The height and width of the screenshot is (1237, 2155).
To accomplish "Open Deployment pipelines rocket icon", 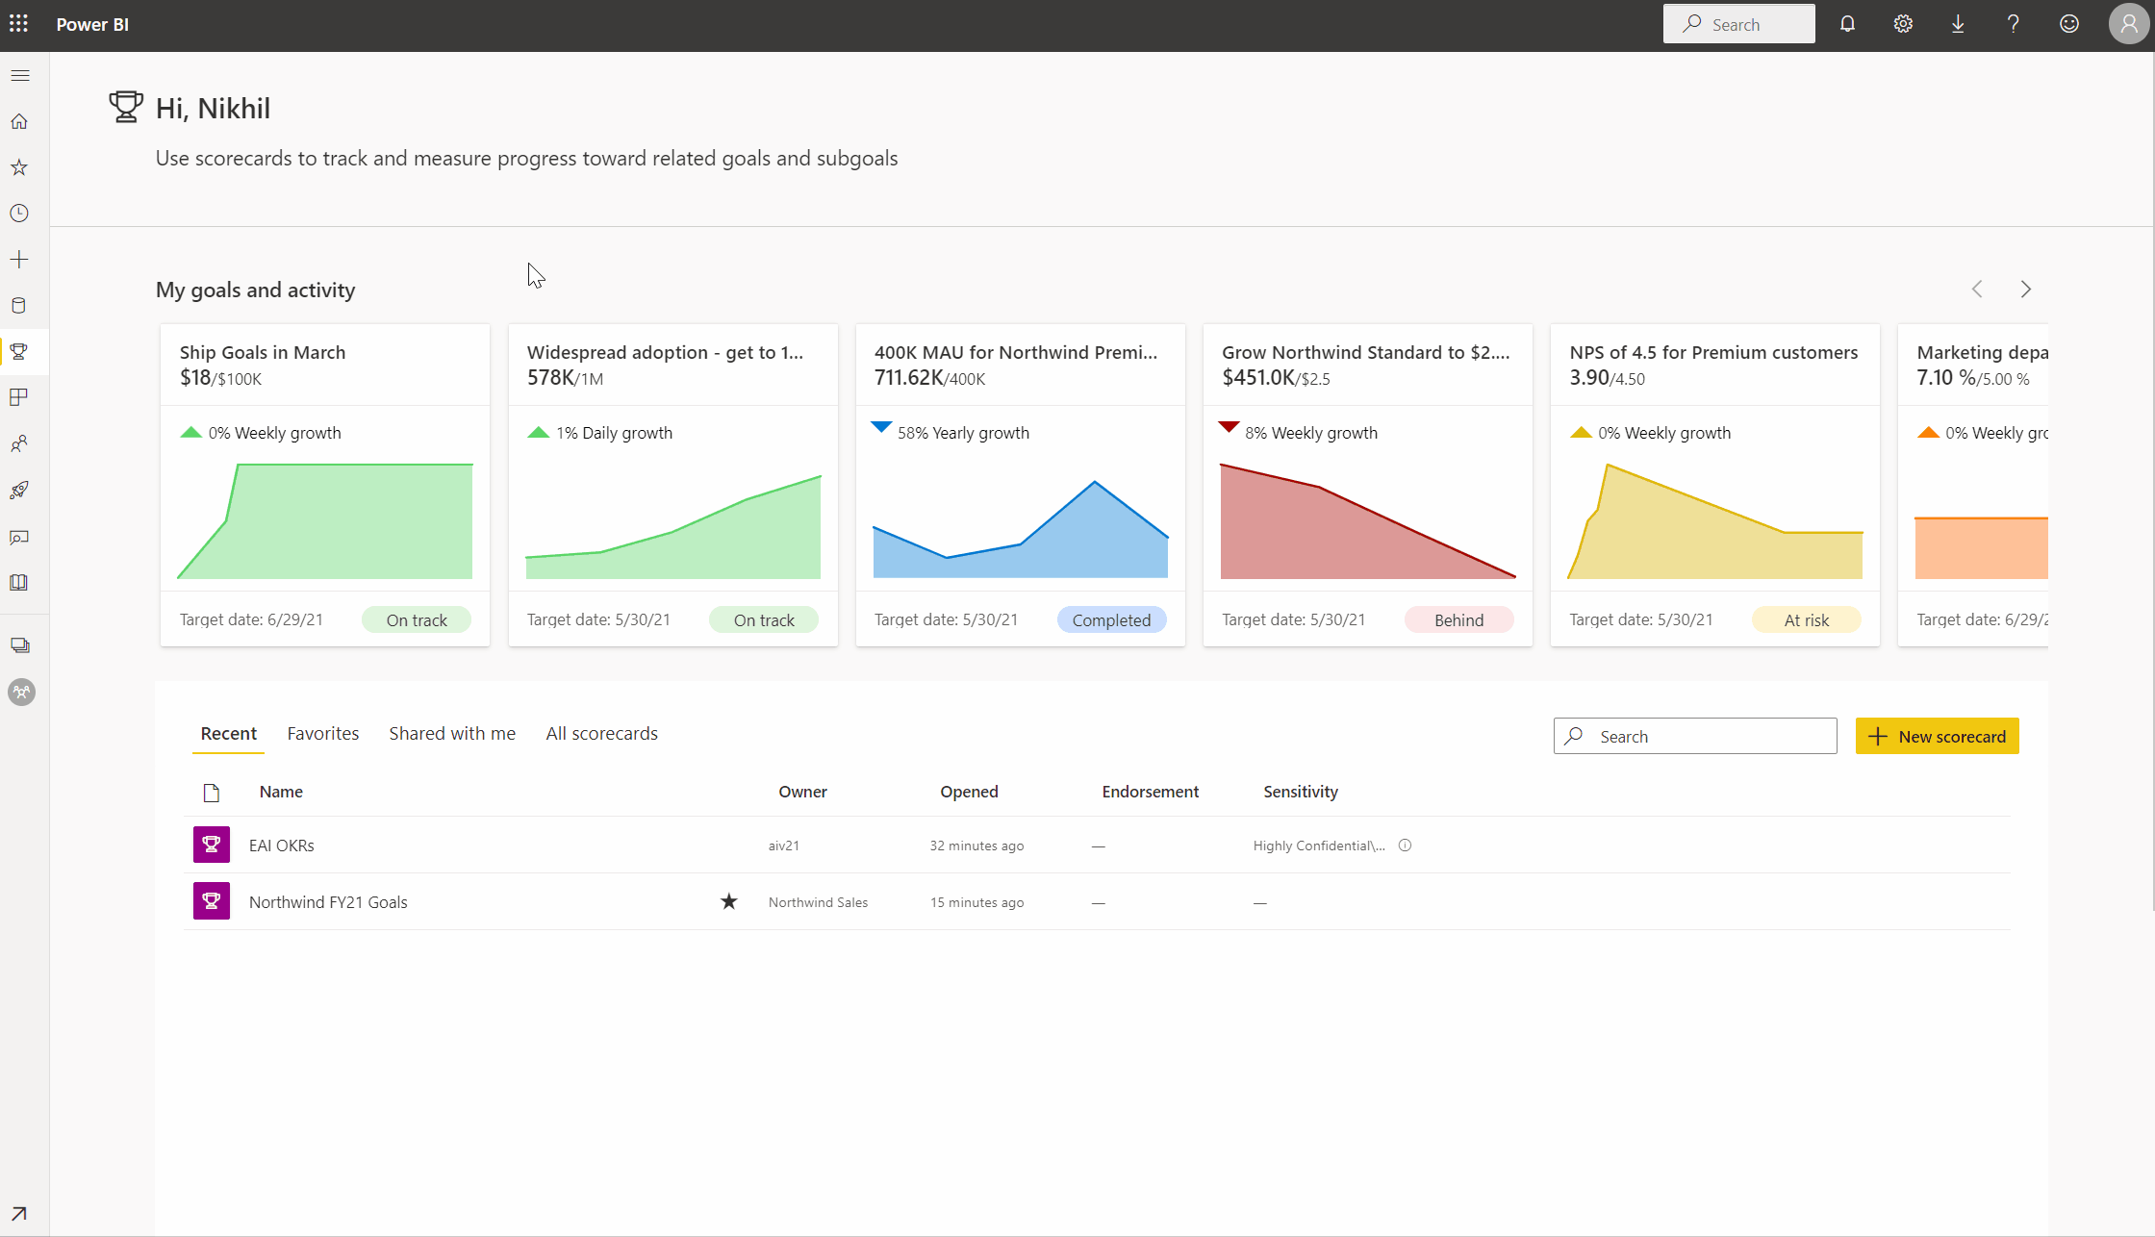I will click(x=19, y=491).
